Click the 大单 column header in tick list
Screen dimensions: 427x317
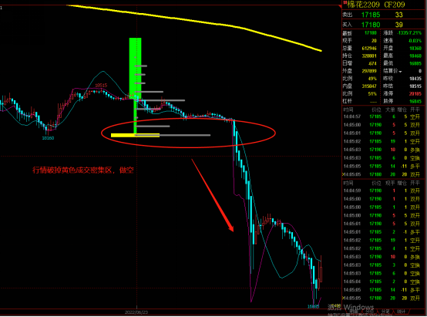(x=390, y=110)
